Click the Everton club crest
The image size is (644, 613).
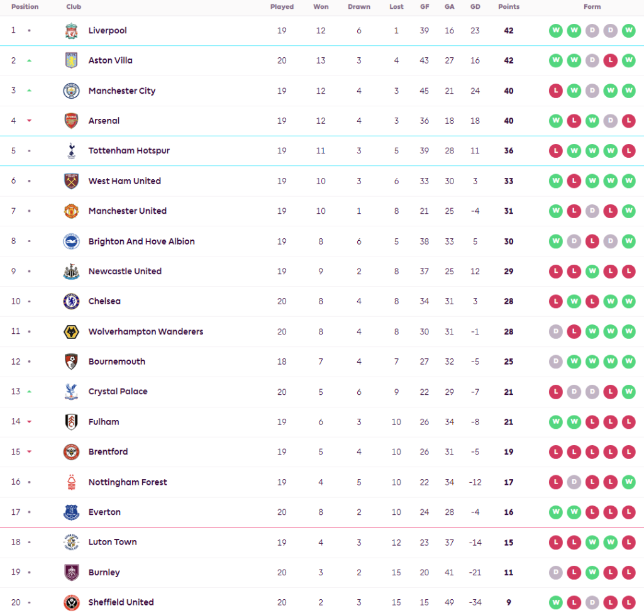(71, 512)
